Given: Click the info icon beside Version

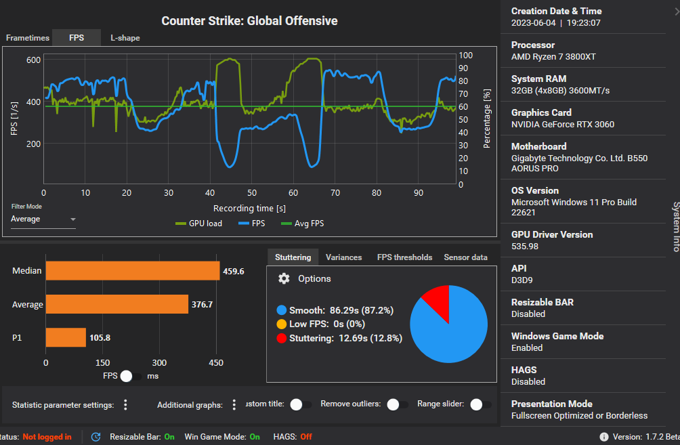Looking at the screenshot, I should pyautogui.click(x=603, y=437).
